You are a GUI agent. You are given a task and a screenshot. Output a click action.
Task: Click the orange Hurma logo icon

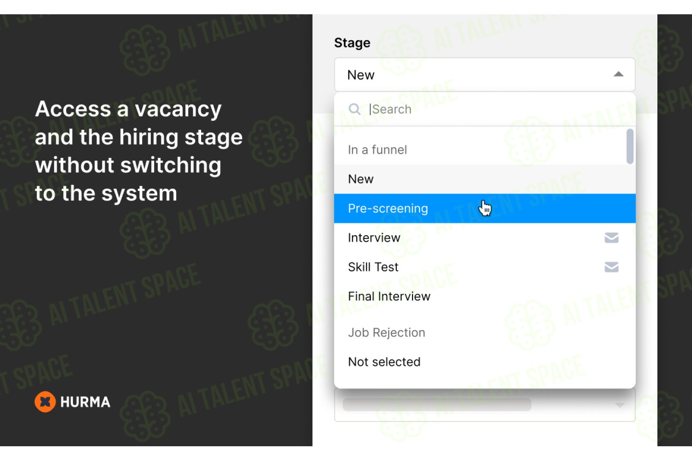pyautogui.click(x=45, y=402)
